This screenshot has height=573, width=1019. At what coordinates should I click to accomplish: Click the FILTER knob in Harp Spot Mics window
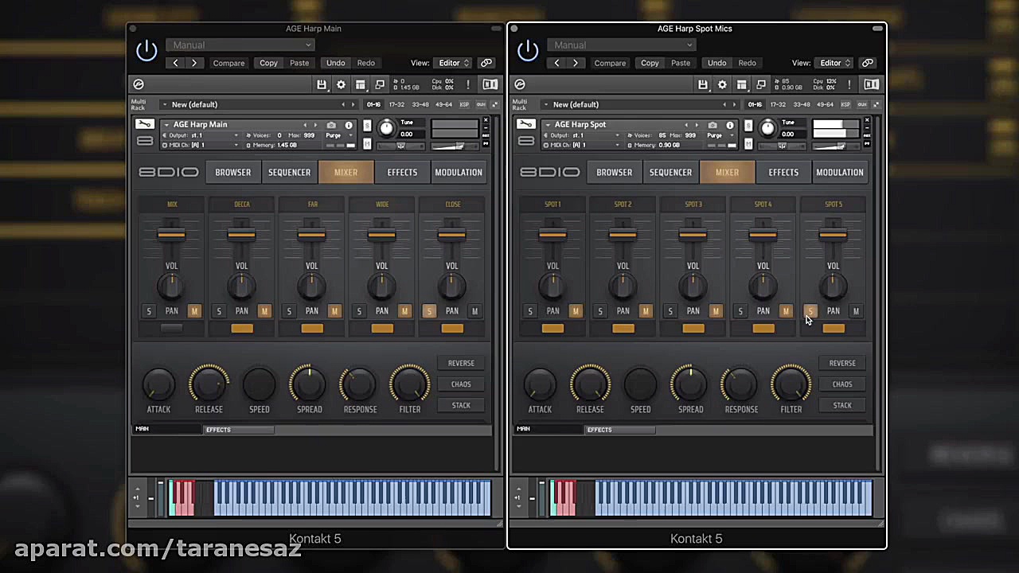click(x=791, y=384)
